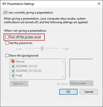This screenshot has height=107, width=103.
Task: Click the image icon beside 20220409_151123 (2)
Action: 13,71
